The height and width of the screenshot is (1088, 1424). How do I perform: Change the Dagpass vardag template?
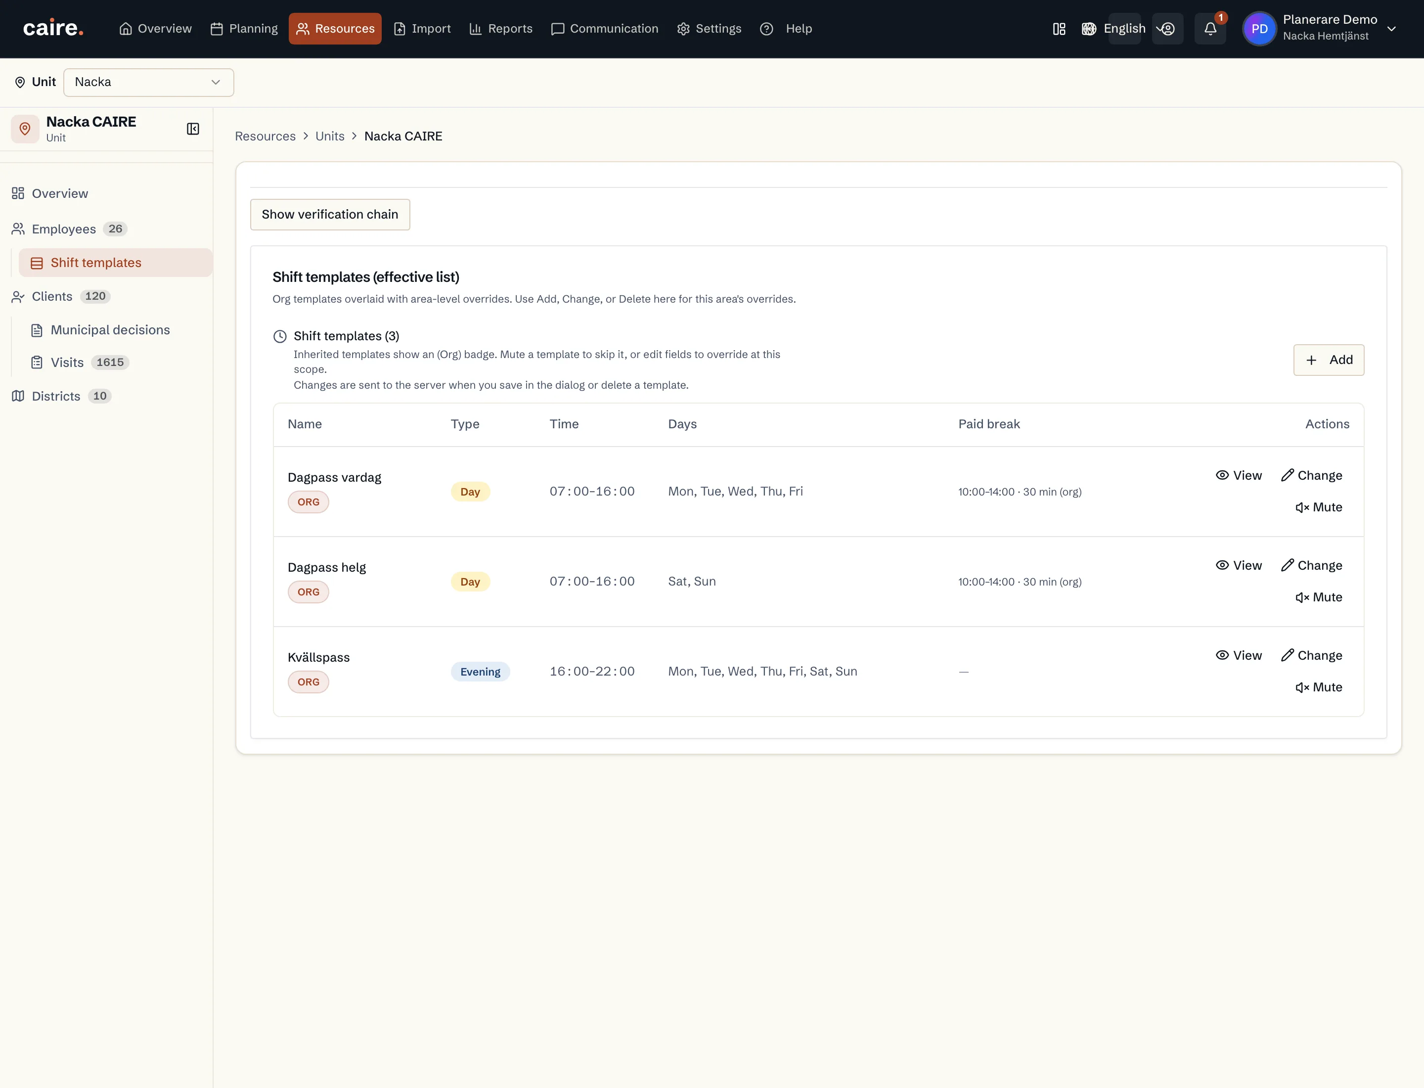point(1311,475)
